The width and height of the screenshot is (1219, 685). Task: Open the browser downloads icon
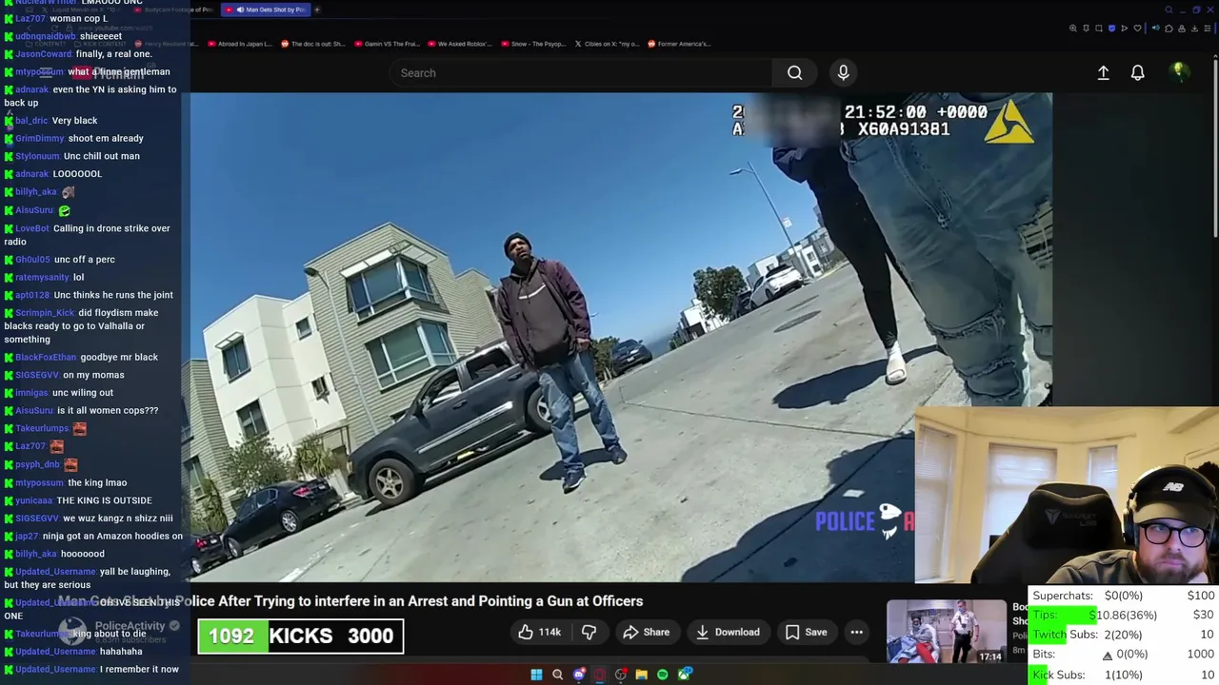point(1194,29)
